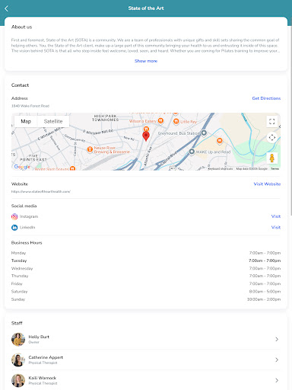Open the Google logo on the map
The image size is (292, 390).
(22, 167)
